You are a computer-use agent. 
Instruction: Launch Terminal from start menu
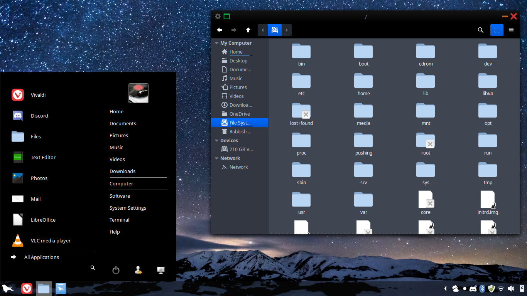click(119, 220)
